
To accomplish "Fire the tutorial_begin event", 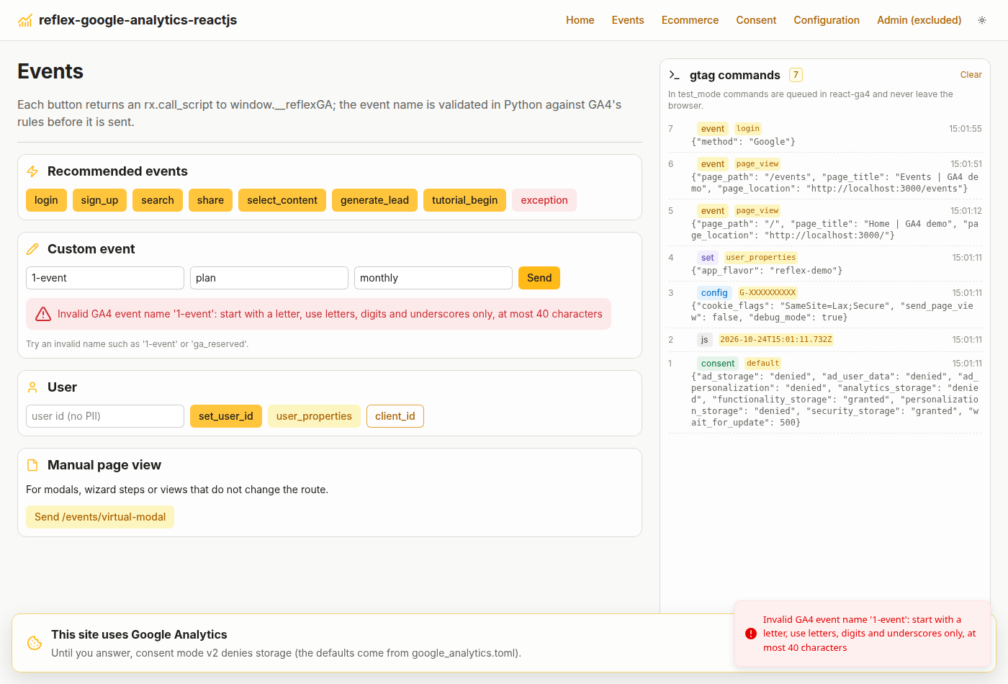I will [x=464, y=200].
